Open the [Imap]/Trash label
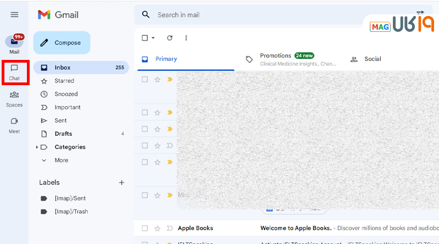This screenshot has height=244, width=439. pos(71,212)
